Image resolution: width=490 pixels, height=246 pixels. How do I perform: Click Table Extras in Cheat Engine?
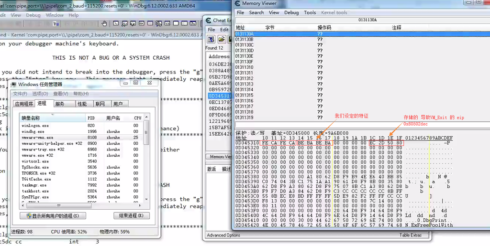tap(410, 235)
